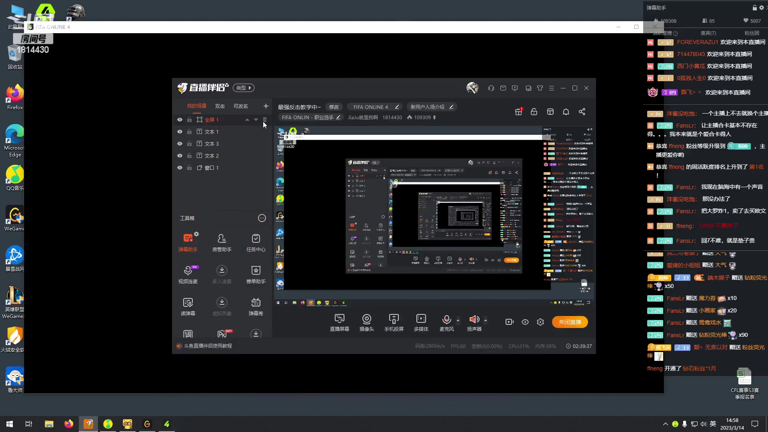
Task: Toggle visibility of 文本 1 layer
Action: 180,132
